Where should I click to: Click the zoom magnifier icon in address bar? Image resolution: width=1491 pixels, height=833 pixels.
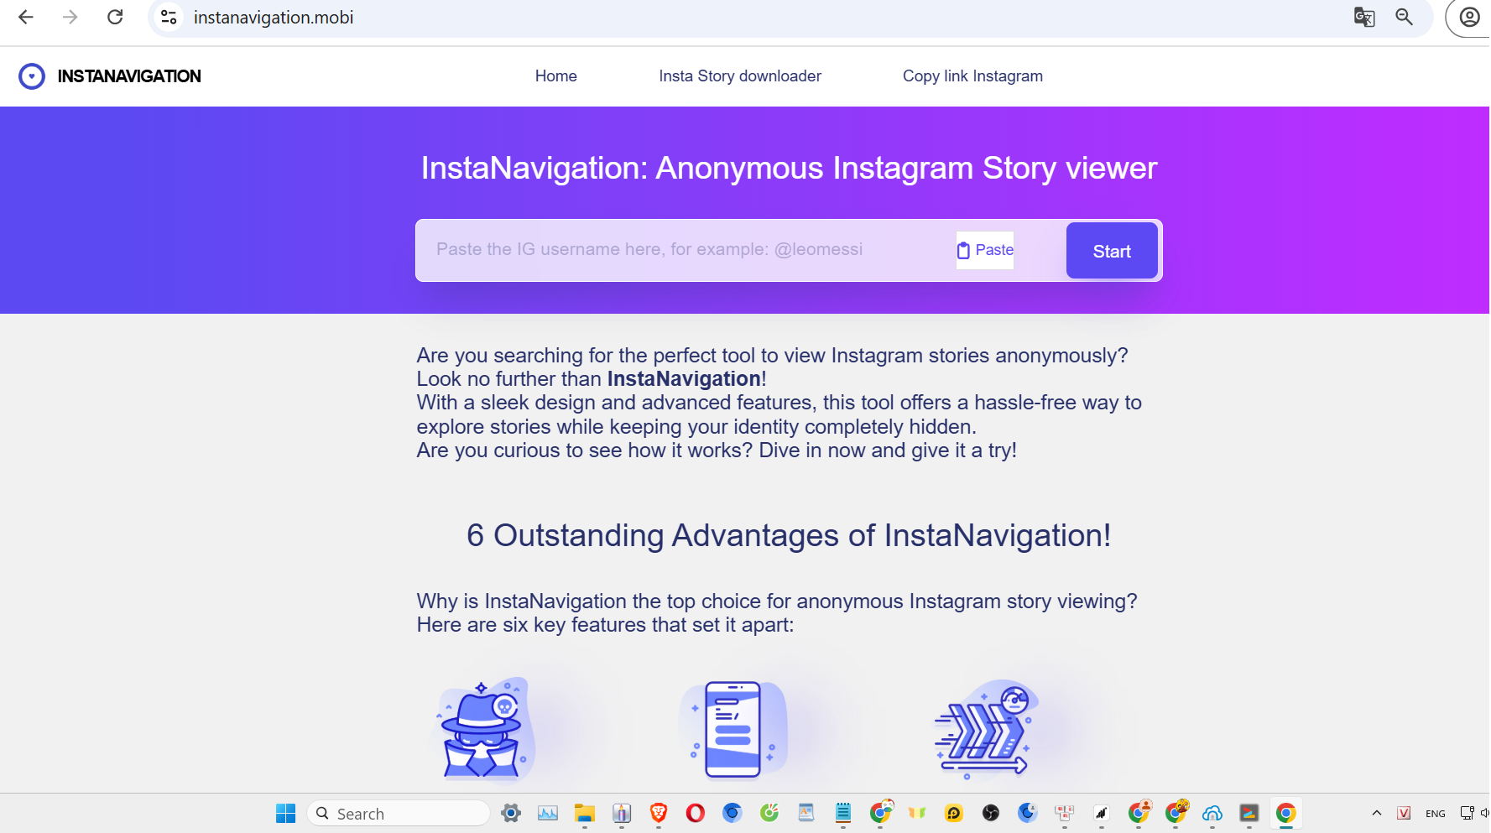coord(1404,17)
